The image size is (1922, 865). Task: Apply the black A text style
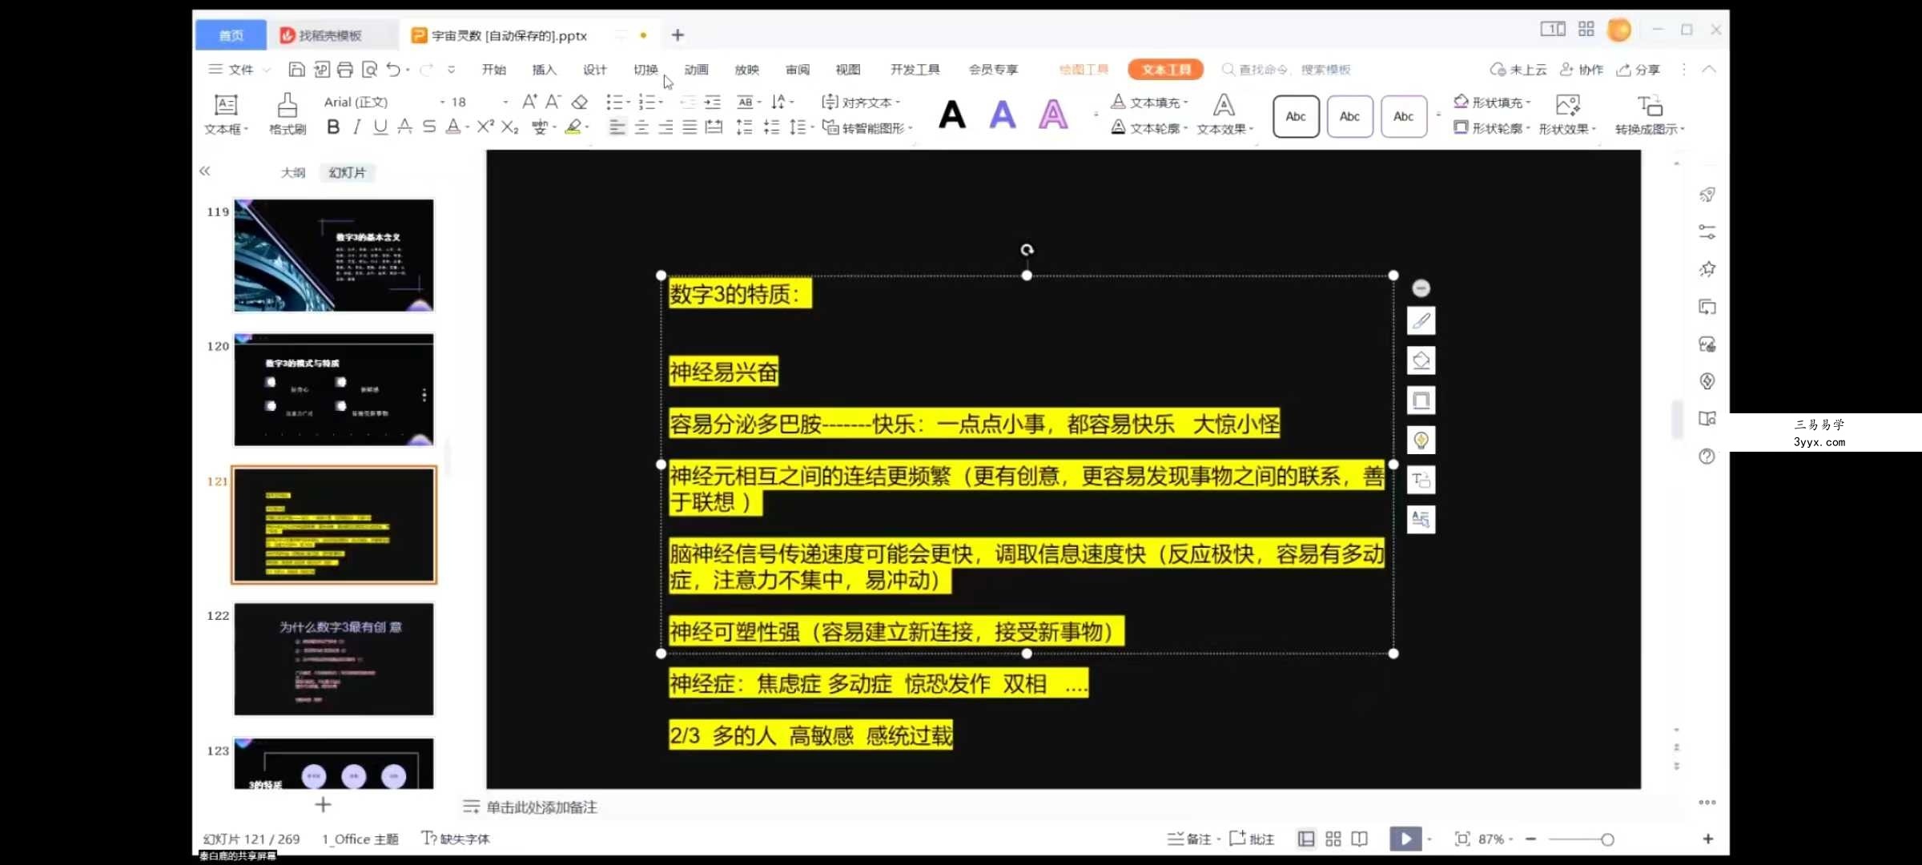[x=952, y=115]
